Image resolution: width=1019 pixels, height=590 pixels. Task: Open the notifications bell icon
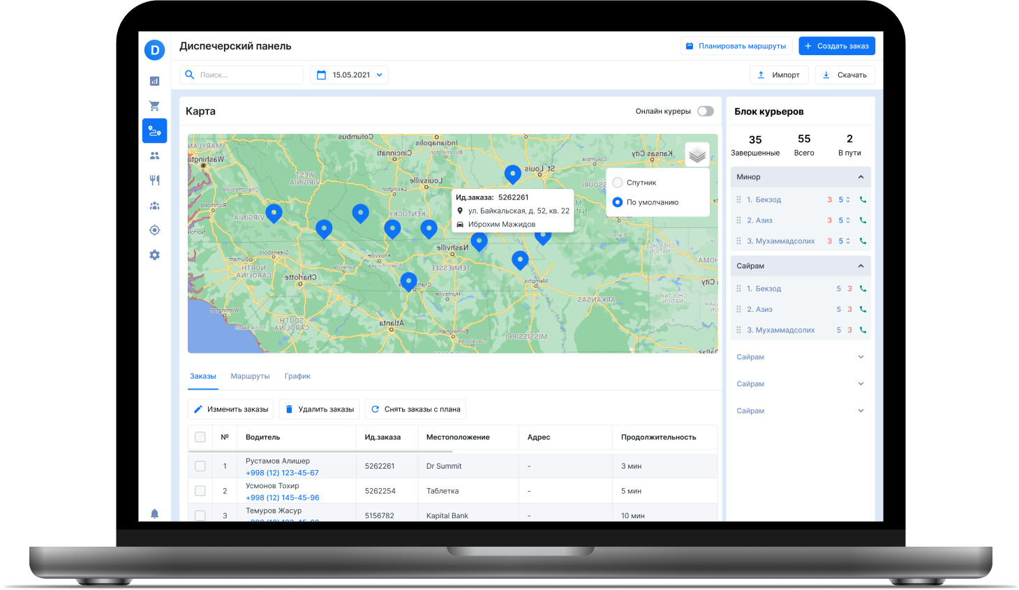[154, 514]
